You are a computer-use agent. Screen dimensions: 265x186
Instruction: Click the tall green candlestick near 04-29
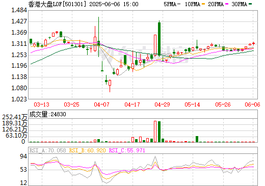159,39
